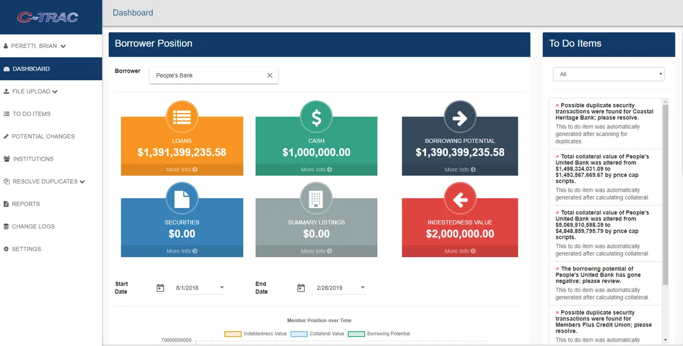
Task: Open Potential Changes in the sidebar
Action: pos(51,136)
